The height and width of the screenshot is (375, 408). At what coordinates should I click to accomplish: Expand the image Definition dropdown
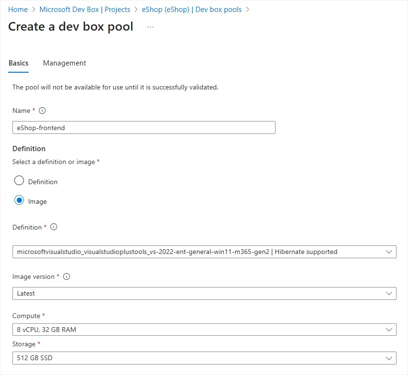coord(204,252)
